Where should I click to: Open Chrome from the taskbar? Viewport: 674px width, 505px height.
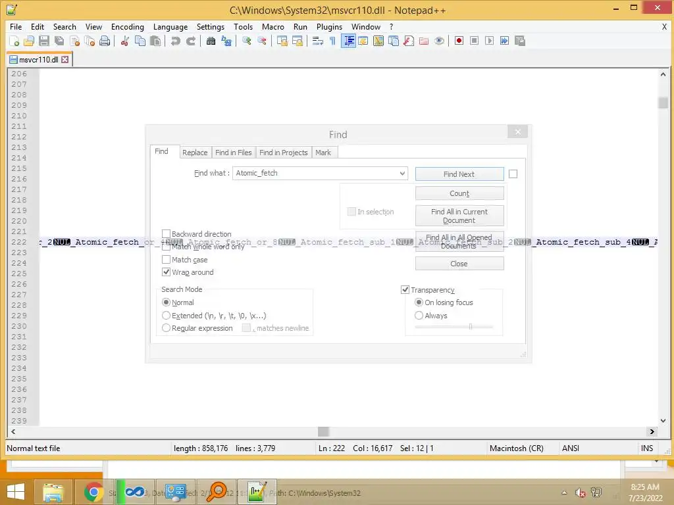point(93,492)
